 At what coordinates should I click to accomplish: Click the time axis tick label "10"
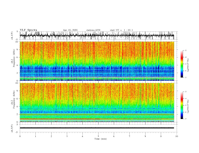click(177, 136)
